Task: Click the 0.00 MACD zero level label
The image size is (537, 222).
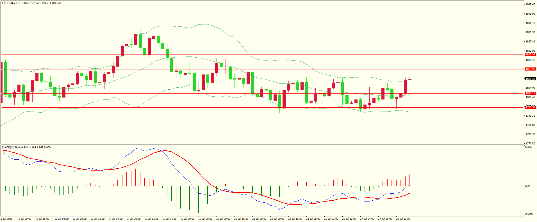Action: click(528, 186)
